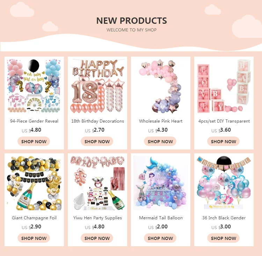View the pink heart balloon arch image
This screenshot has height=256, width=262.
click(161, 86)
